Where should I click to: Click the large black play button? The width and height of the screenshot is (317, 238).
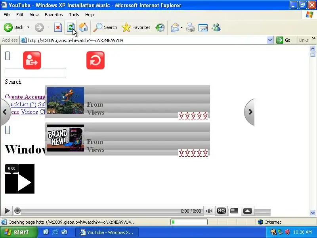[x=19, y=179]
